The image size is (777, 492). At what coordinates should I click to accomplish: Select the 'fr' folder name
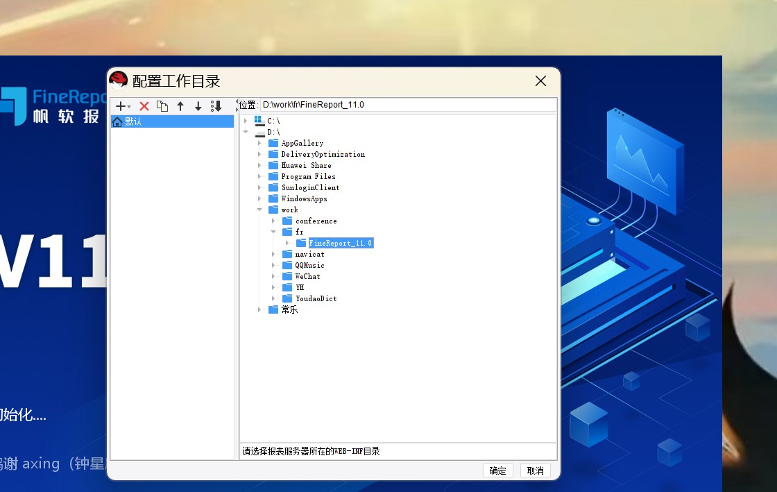[299, 232]
